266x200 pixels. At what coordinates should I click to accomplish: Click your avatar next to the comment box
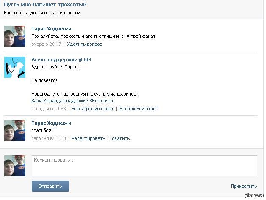tap(15, 166)
